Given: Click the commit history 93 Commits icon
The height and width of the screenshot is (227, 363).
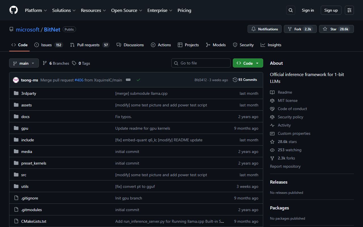Looking at the screenshot, I should click(235, 80).
